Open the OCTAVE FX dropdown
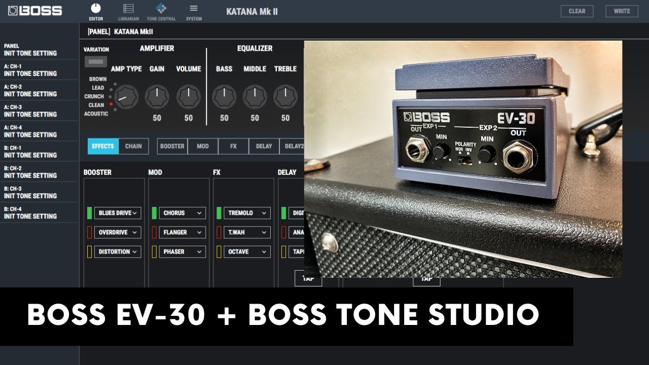This screenshot has height=365, width=649. pyautogui.click(x=247, y=251)
